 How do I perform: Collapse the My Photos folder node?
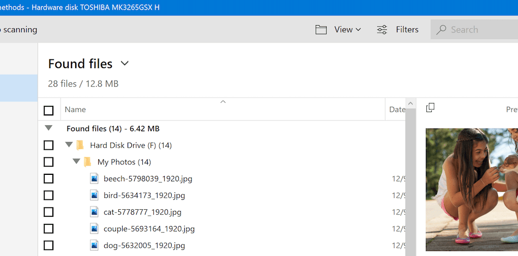[77, 161]
